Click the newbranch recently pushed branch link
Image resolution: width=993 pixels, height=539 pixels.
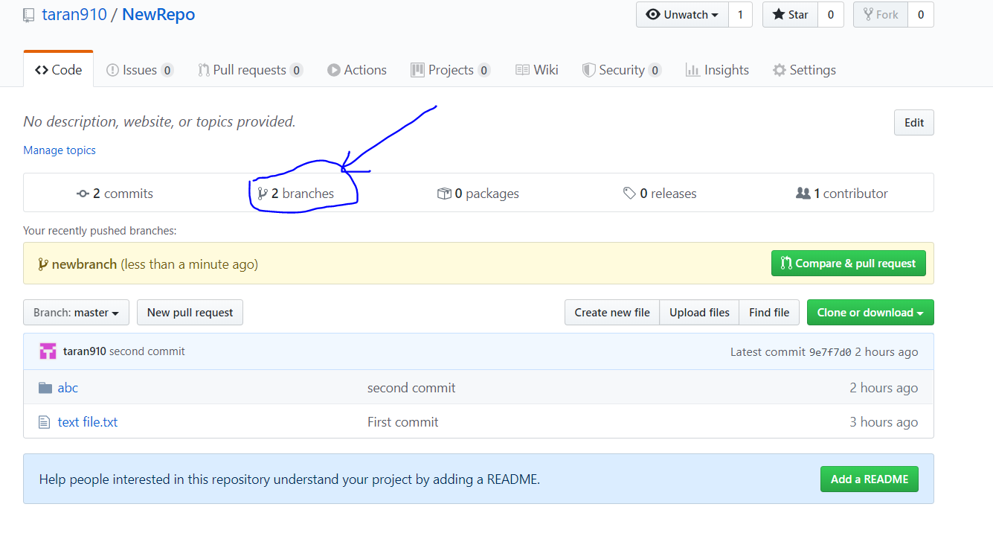coord(84,264)
